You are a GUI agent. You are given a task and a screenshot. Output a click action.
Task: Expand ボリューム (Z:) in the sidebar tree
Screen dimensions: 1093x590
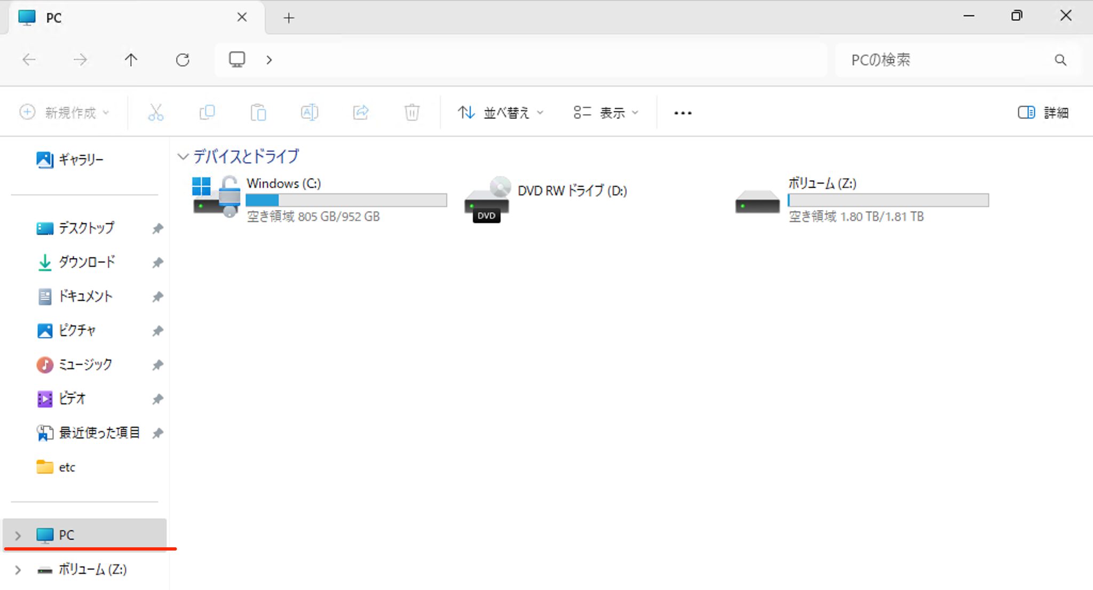tap(18, 570)
